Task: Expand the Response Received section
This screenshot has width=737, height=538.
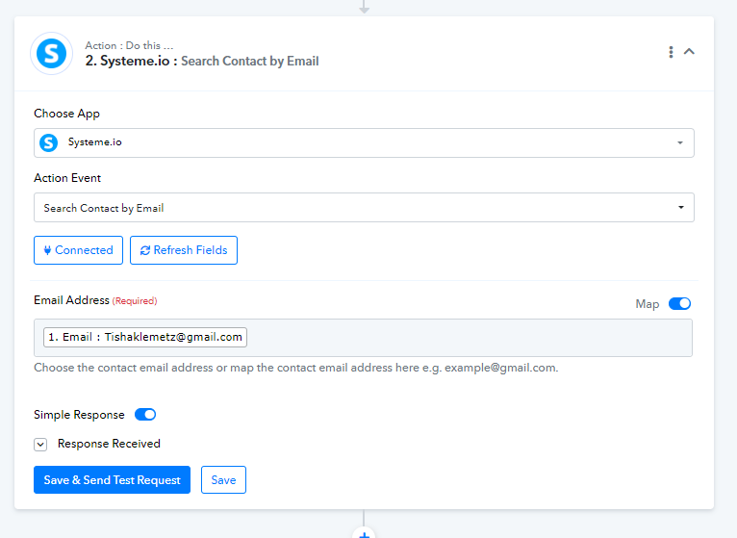Action: click(40, 444)
